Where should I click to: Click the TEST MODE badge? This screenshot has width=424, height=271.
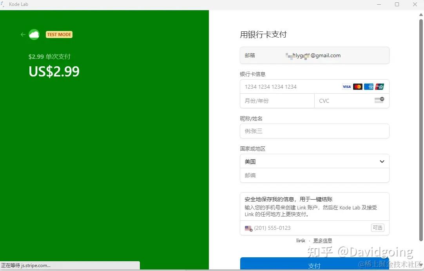(x=59, y=35)
